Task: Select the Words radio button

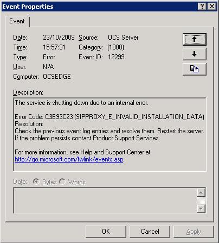Action: click(x=62, y=182)
